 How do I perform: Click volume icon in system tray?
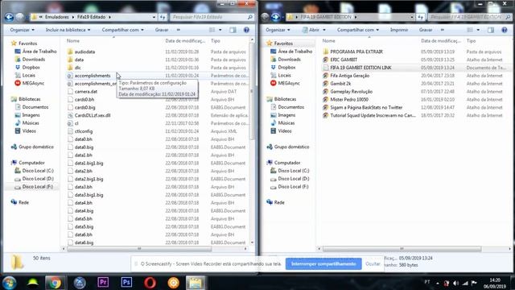(455, 283)
